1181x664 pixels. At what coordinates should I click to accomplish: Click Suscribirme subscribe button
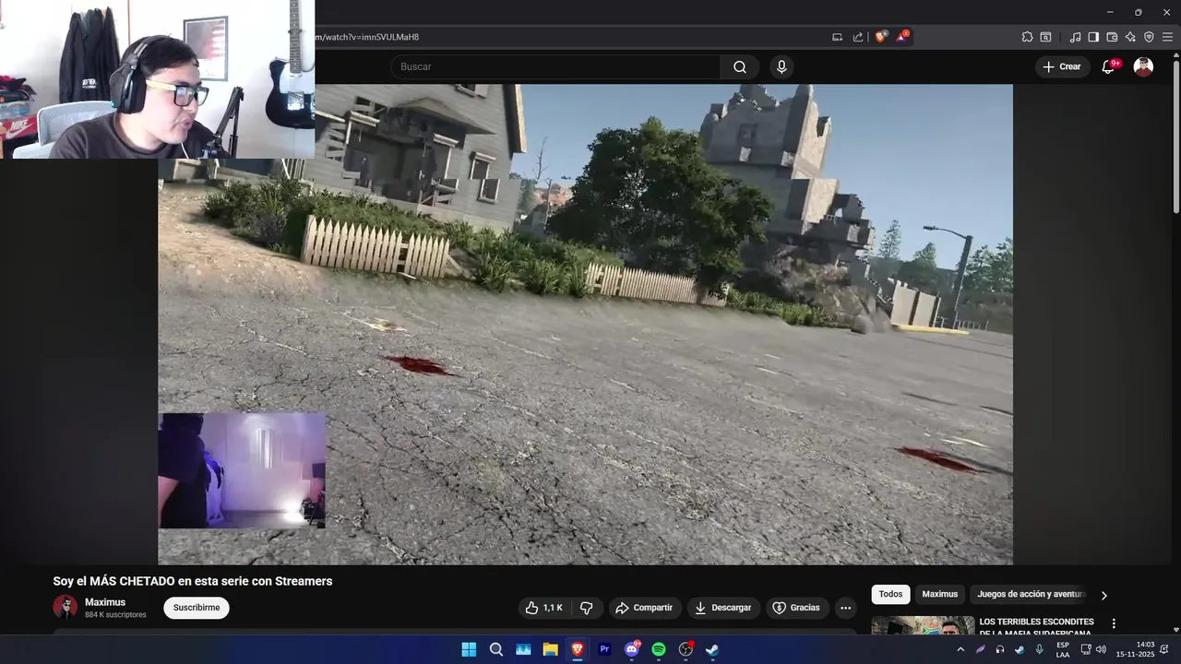(x=197, y=608)
